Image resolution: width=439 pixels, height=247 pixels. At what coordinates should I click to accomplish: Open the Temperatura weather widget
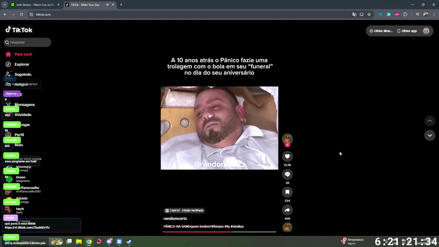coord(353,242)
